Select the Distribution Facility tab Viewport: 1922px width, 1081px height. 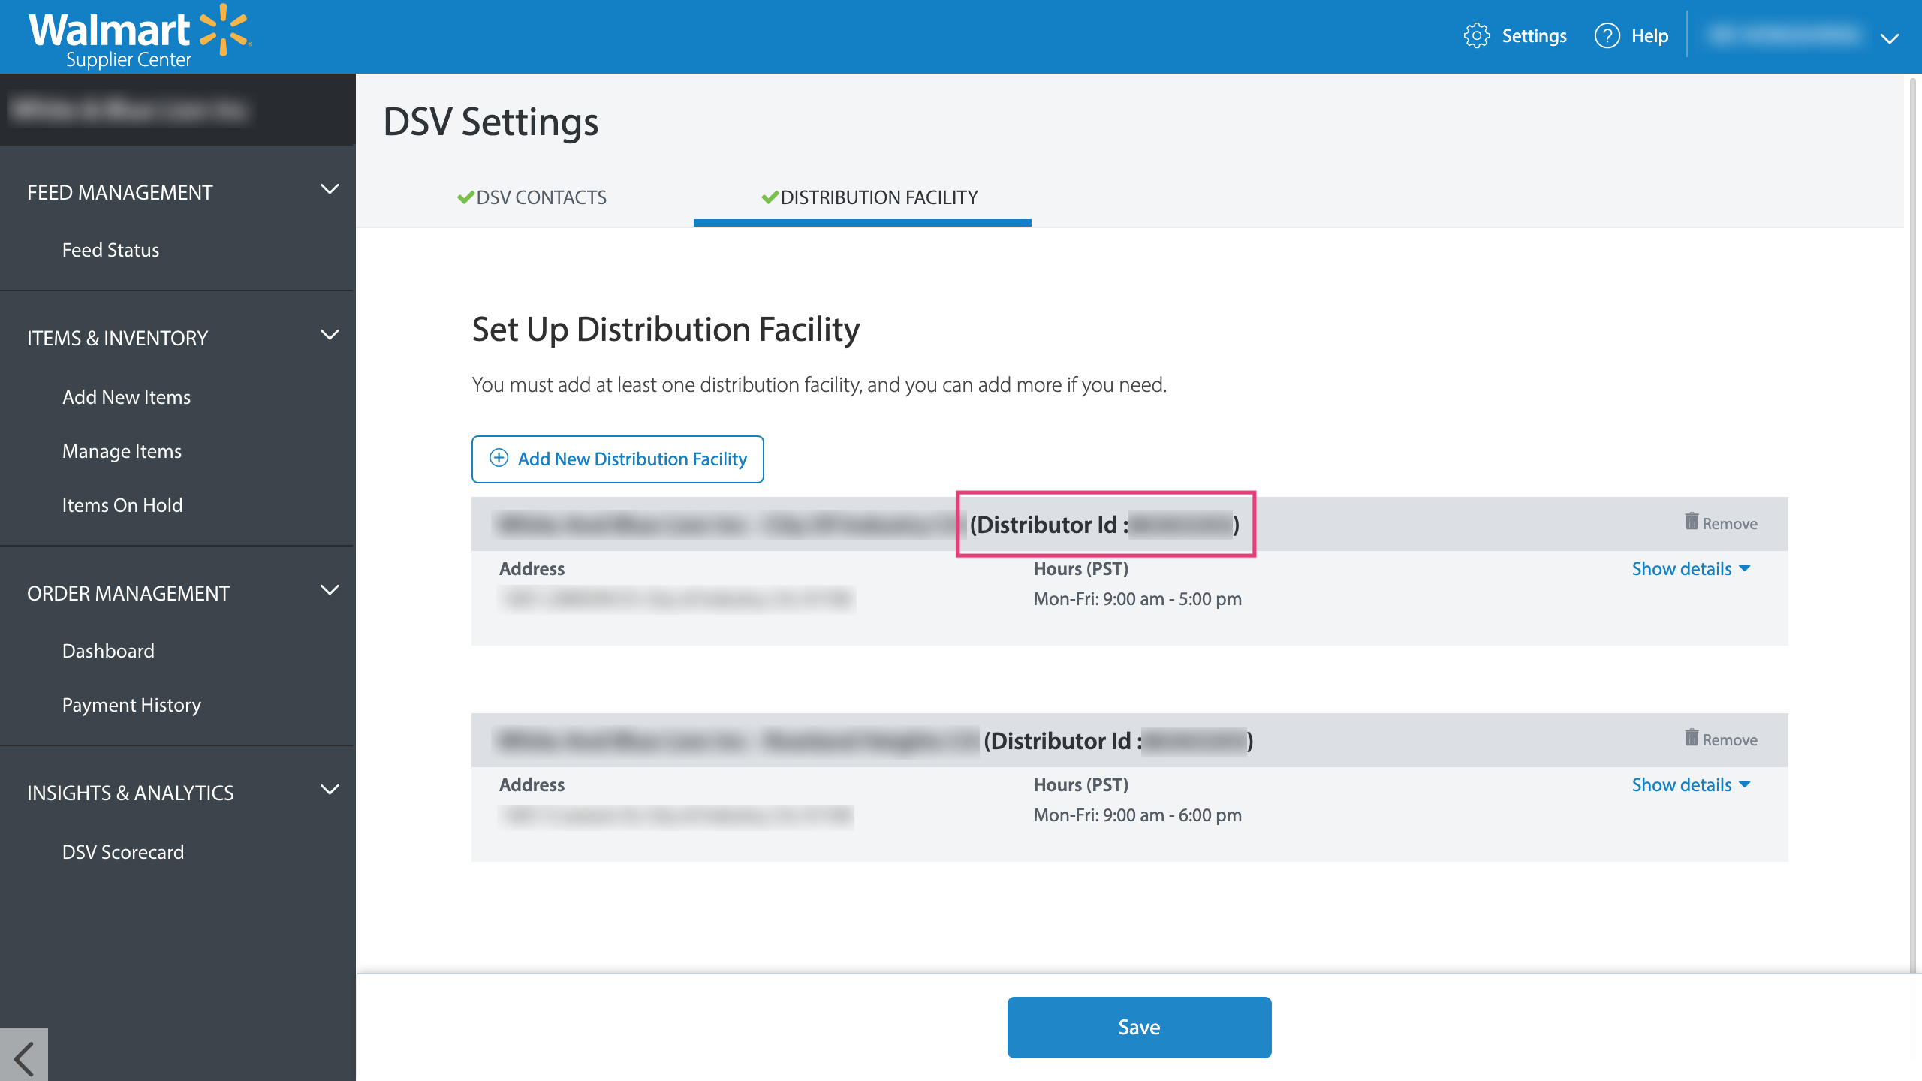tap(869, 197)
